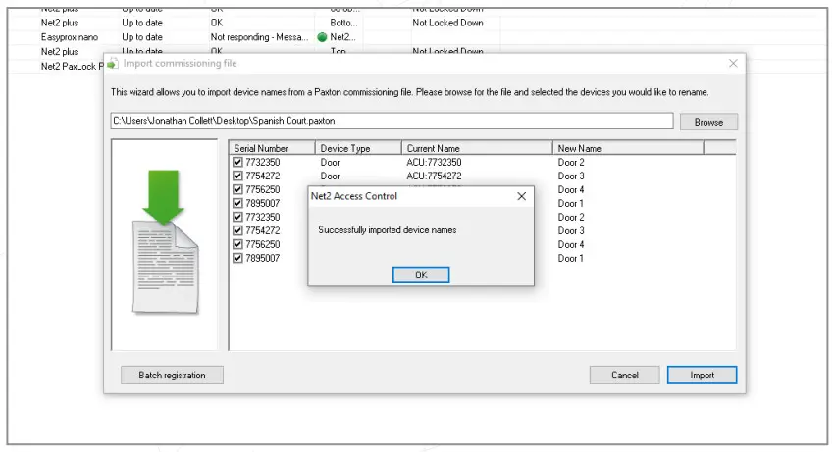Uncheck the first 7756250 checkbox

tap(238, 189)
